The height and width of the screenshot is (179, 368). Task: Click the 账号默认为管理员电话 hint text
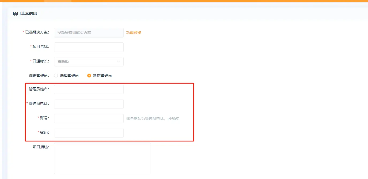(x=152, y=118)
